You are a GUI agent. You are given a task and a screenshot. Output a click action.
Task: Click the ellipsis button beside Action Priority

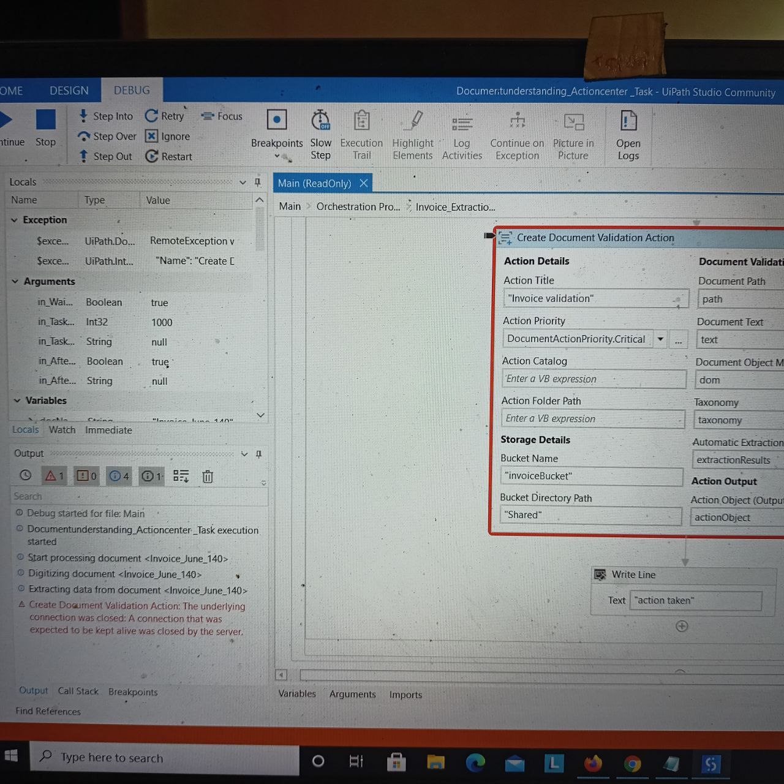point(678,339)
